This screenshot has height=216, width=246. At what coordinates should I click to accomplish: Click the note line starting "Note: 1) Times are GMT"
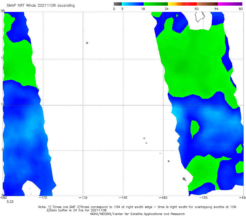pos(137,207)
